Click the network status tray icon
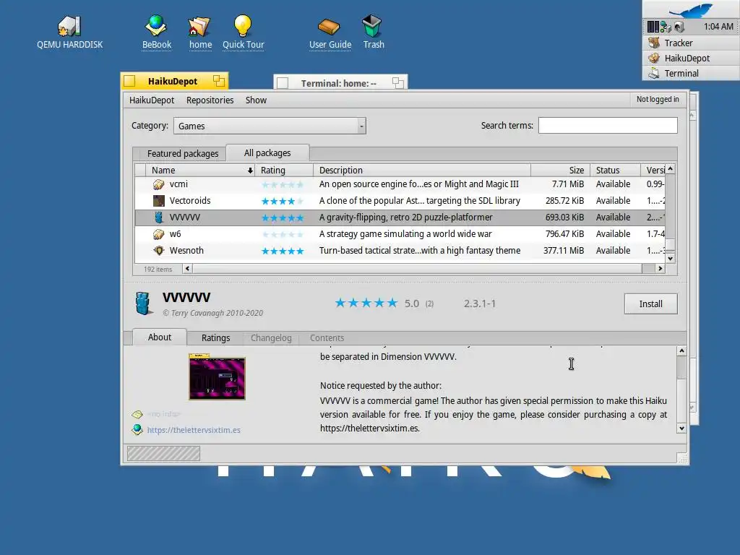The width and height of the screenshot is (740, 555). (666, 27)
